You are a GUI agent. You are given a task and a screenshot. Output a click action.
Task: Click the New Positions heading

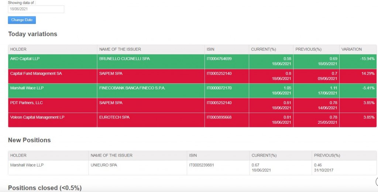pos(30,140)
